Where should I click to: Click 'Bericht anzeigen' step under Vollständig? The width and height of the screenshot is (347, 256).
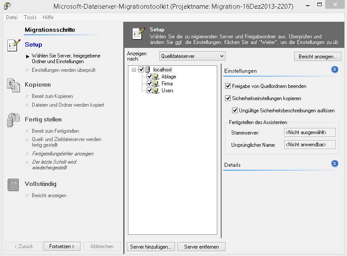[49, 195]
